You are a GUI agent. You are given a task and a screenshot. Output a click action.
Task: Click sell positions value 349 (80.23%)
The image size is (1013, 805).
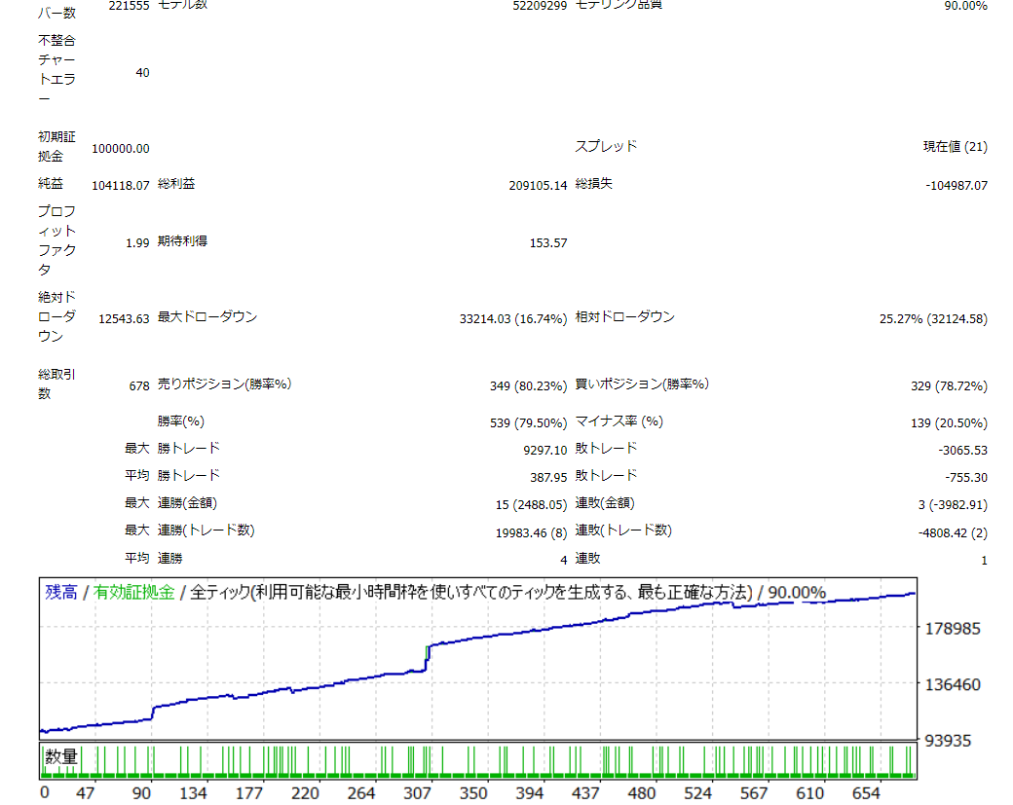click(x=528, y=385)
